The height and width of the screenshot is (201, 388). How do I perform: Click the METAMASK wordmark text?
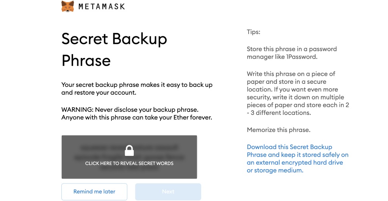coord(101,6)
